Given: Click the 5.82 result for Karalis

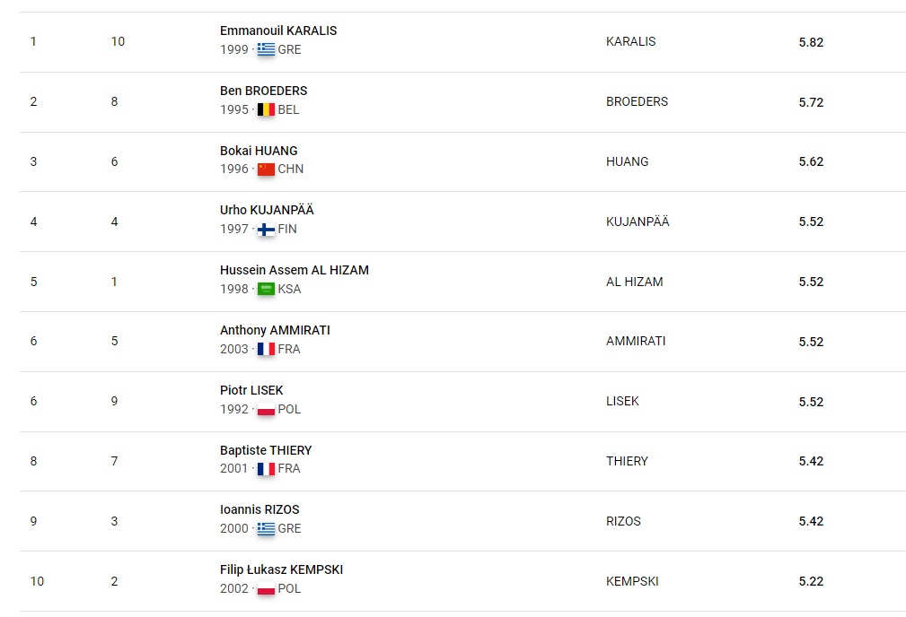Looking at the screenshot, I should pos(811,42).
